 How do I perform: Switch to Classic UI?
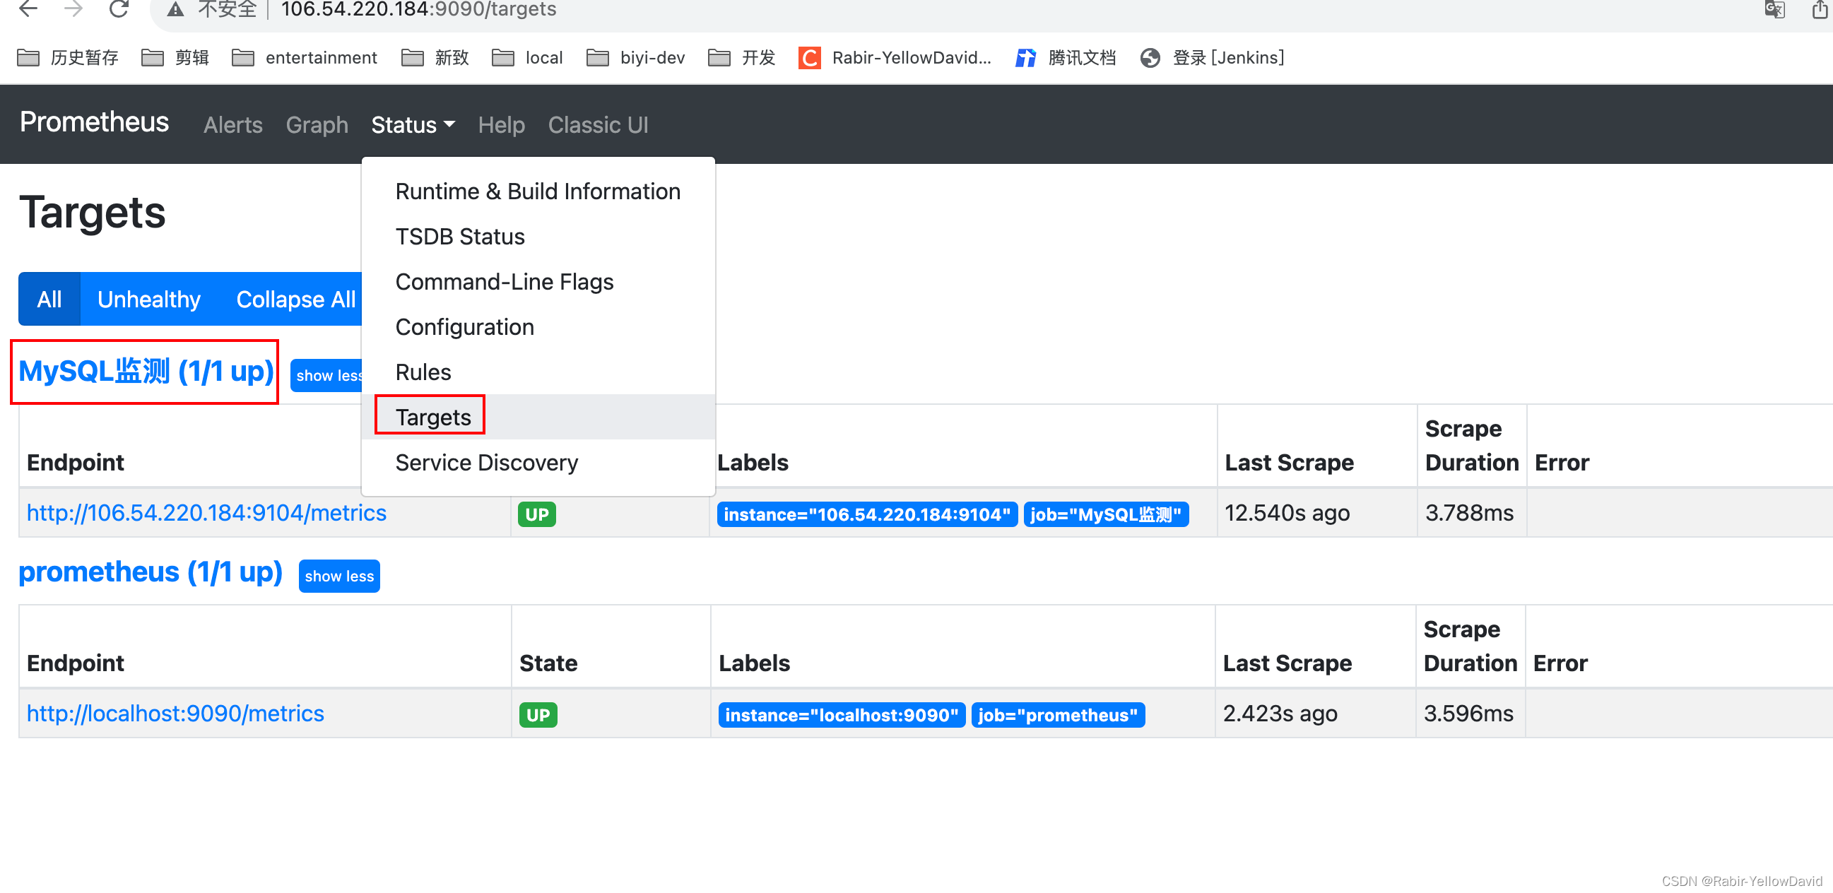click(x=598, y=125)
